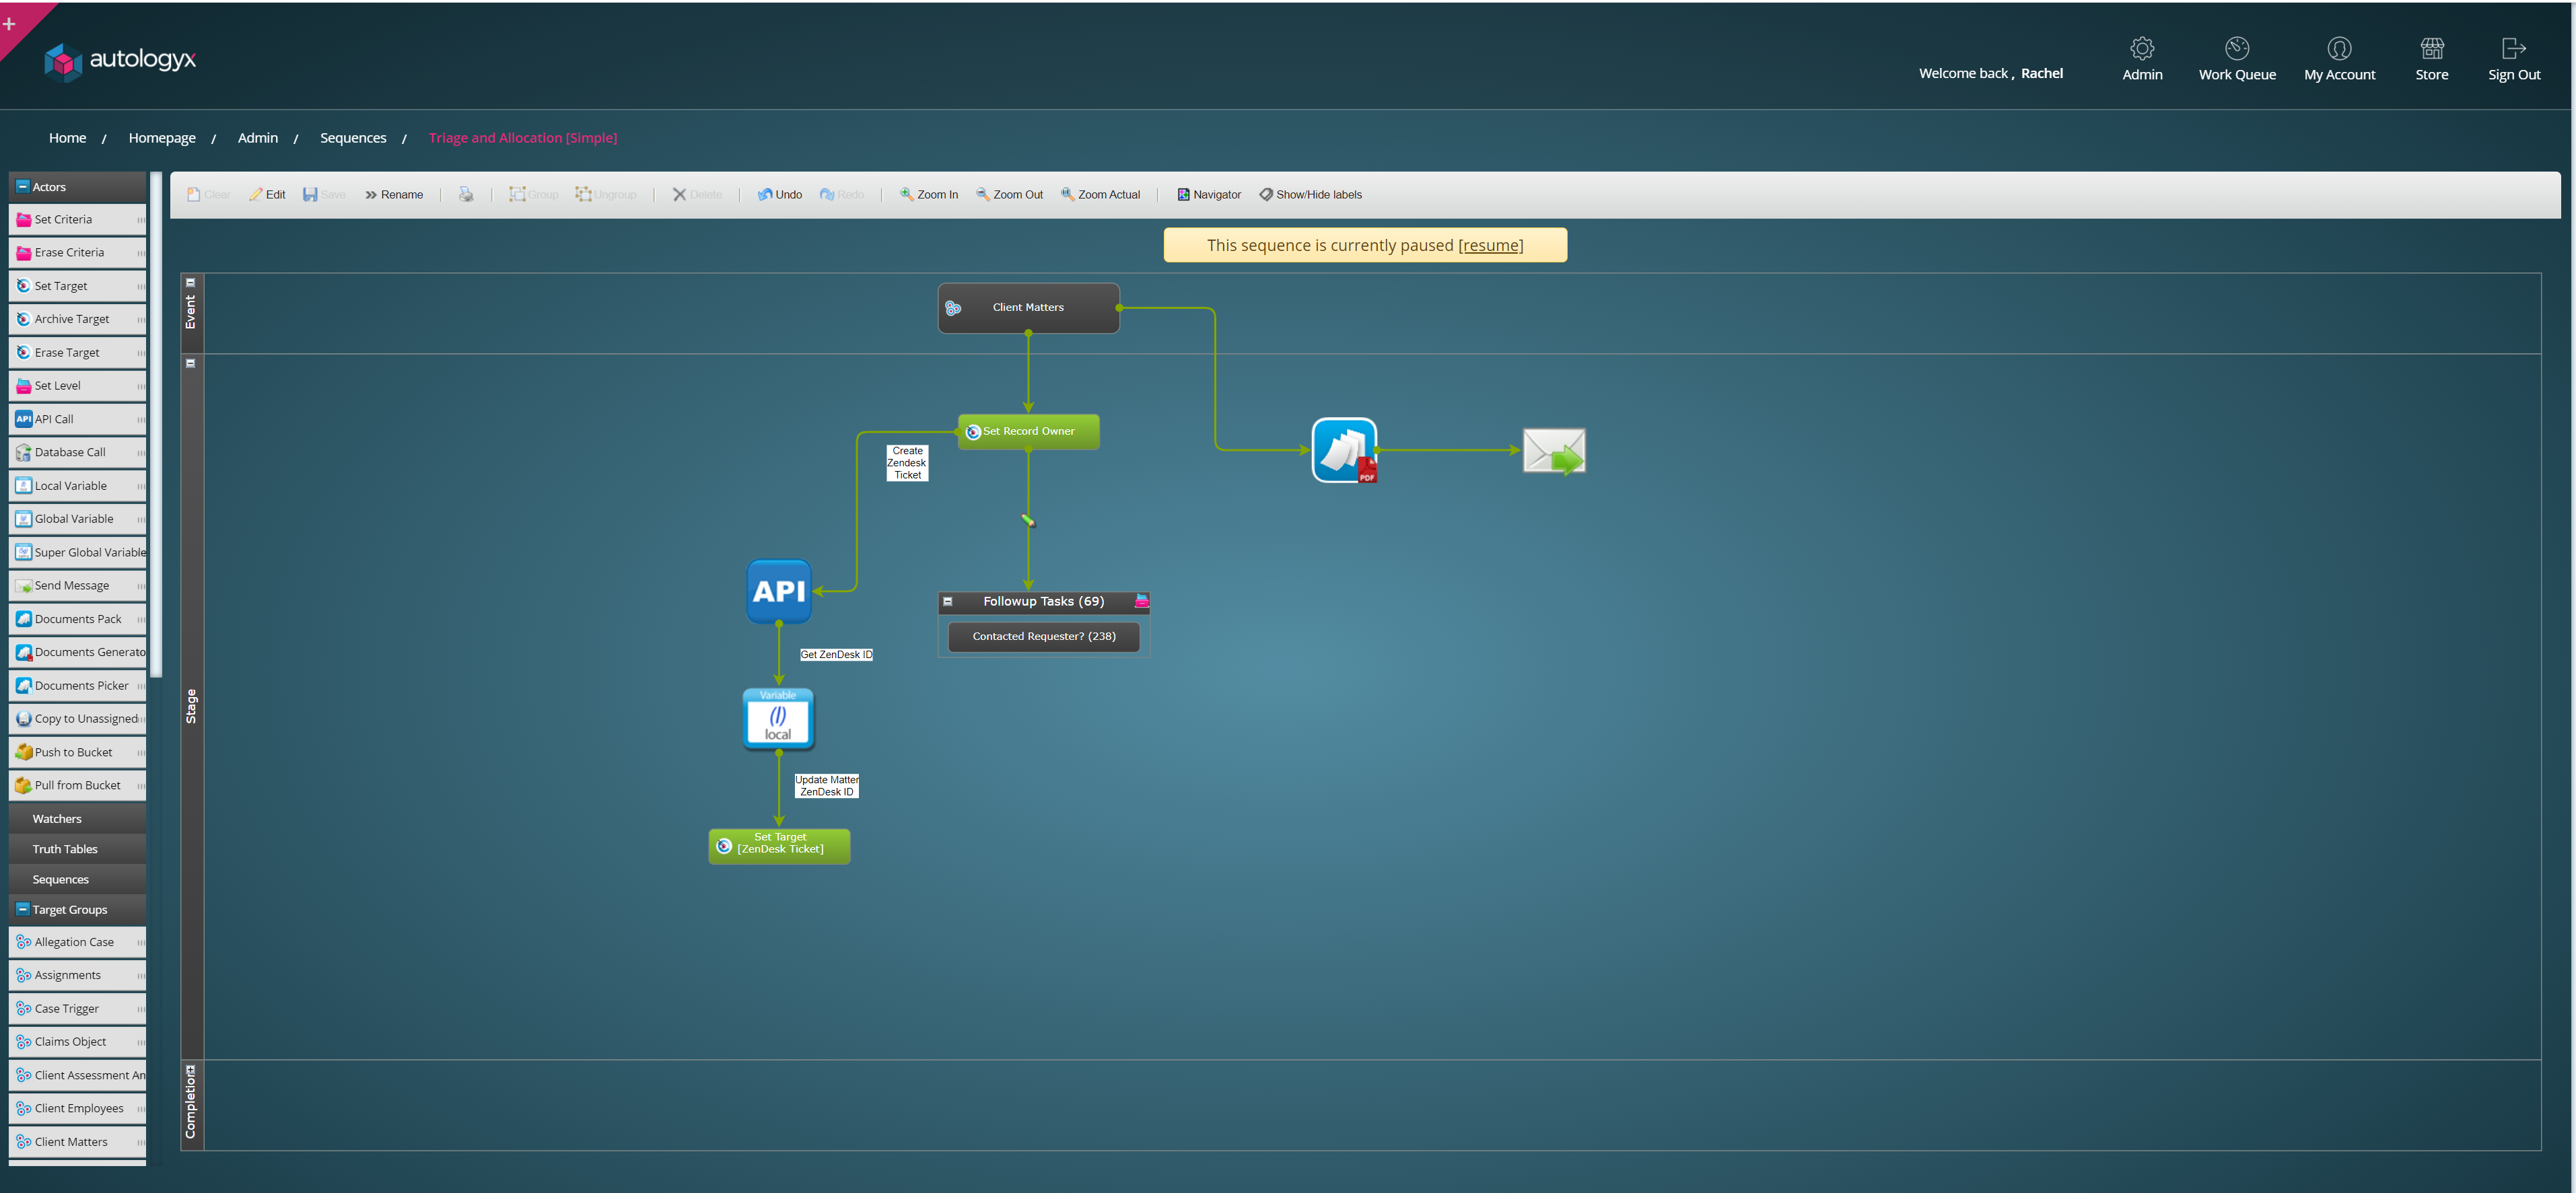This screenshot has height=1193, width=2576.
Task: Select Set Level actor
Action: coord(77,386)
